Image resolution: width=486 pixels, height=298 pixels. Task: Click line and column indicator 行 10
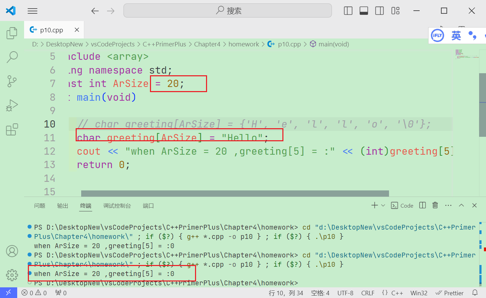pyautogui.click(x=286, y=293)
